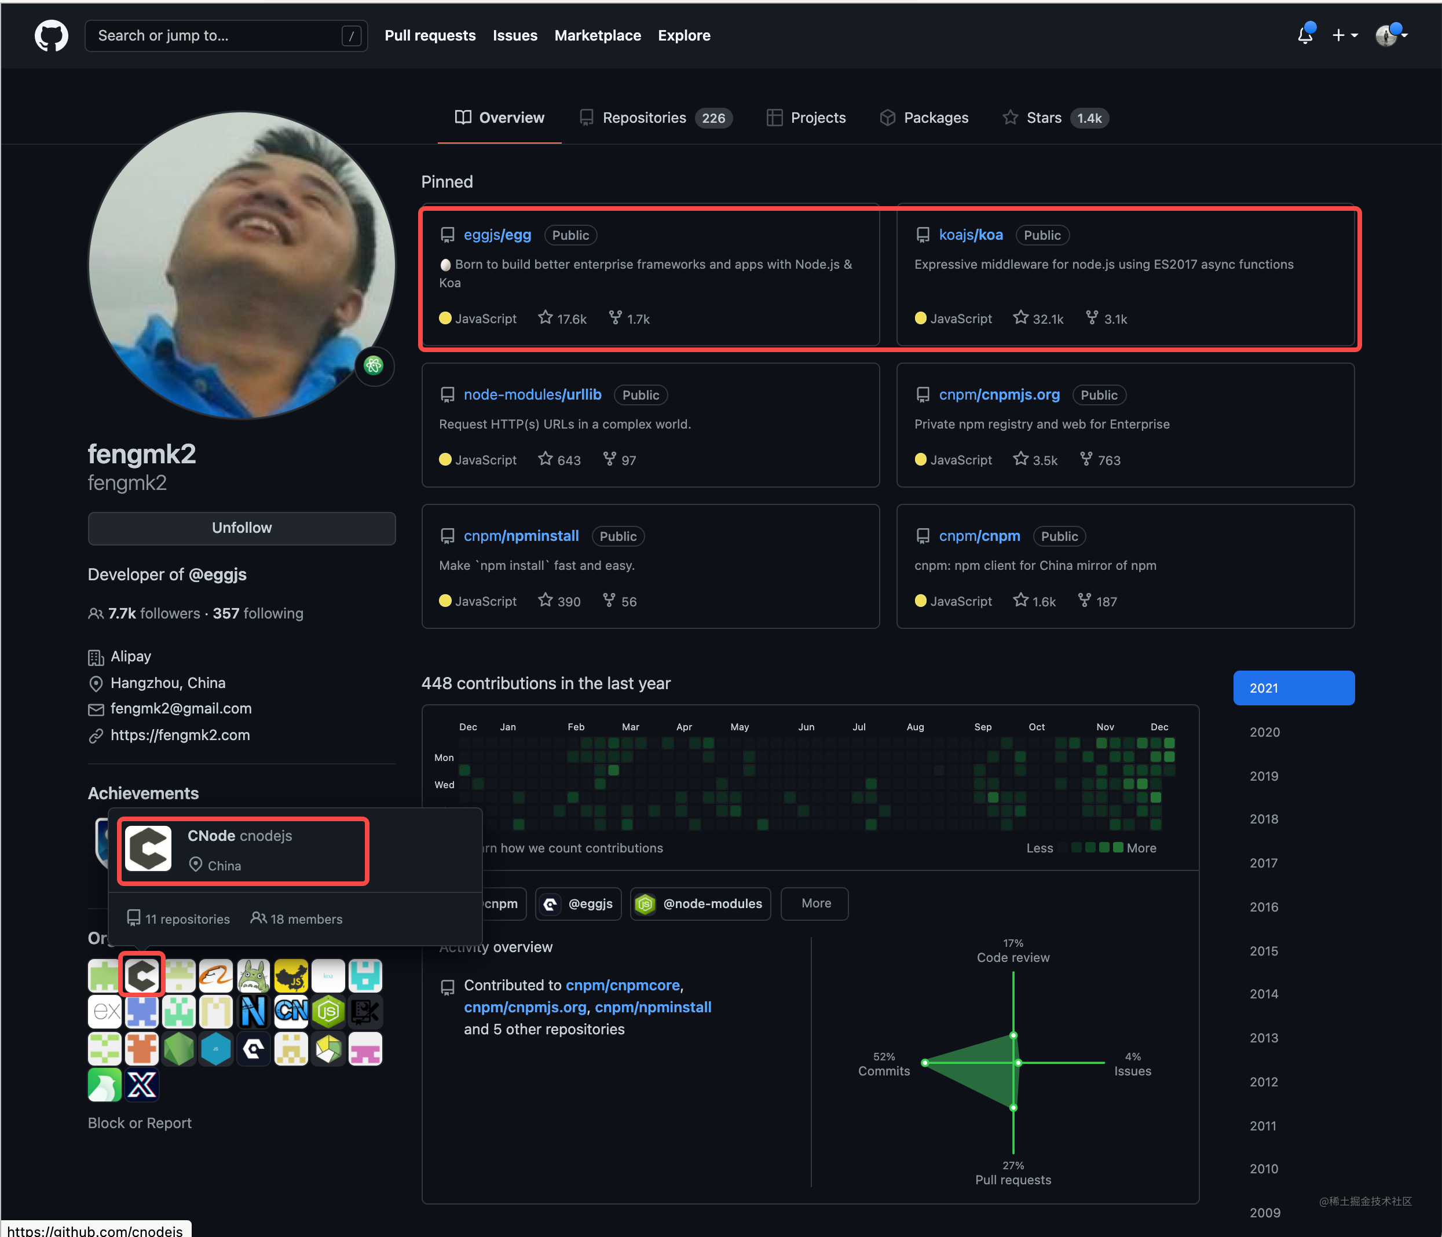Open the yellow-green polyhedron organization avatar
The height and width of the screenshot is (1237, 1442).
coord(328,1049)
